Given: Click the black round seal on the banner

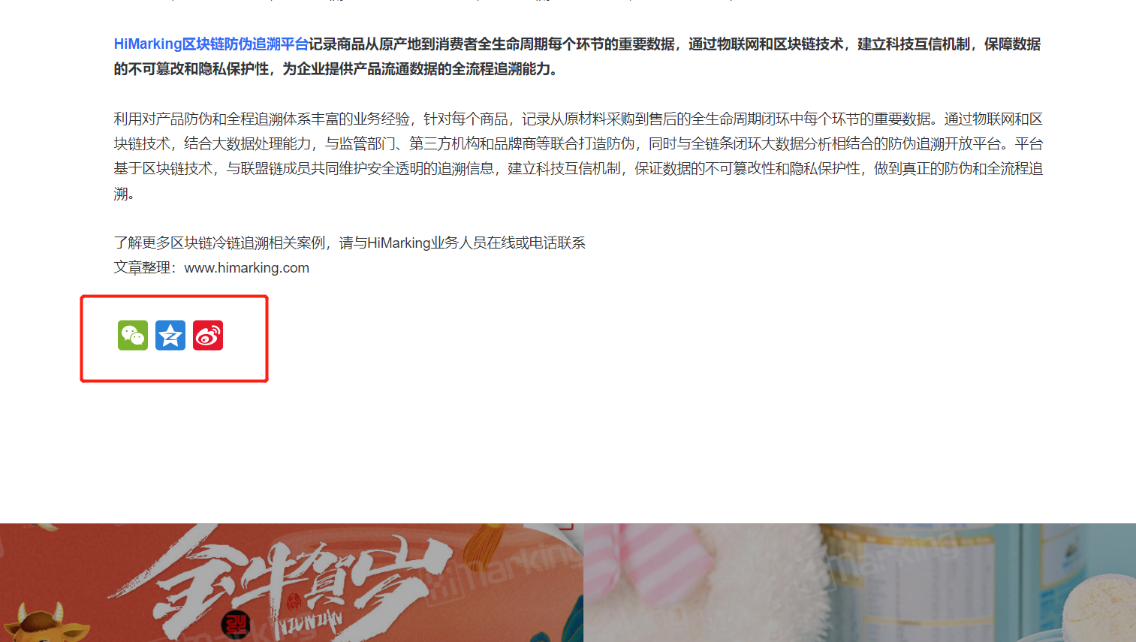Looking at the screenshot, I should pyautogui.click(x=236, y=625).
